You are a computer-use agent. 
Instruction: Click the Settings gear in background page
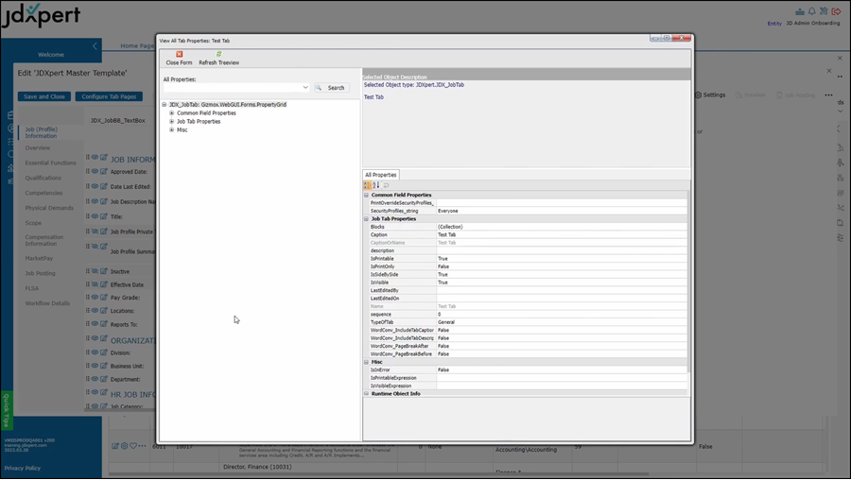point(710,94)
